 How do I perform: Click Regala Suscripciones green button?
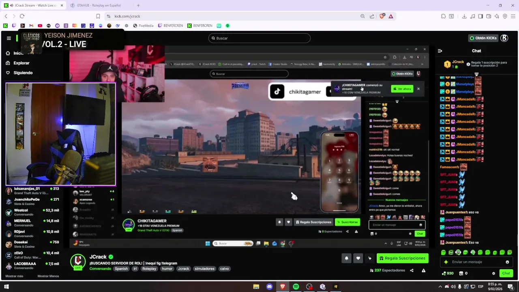403,258
